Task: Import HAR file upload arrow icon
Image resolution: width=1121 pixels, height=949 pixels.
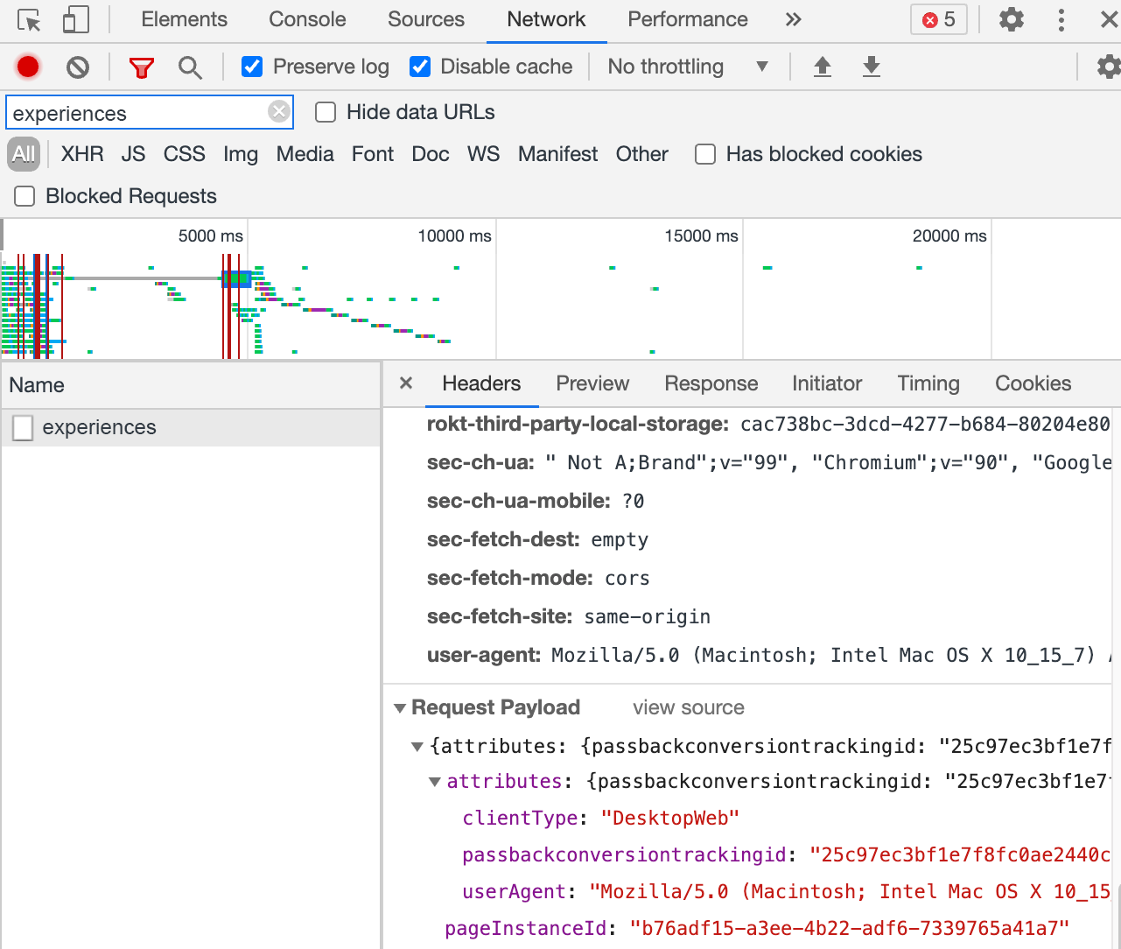Action: pos(823,67)
